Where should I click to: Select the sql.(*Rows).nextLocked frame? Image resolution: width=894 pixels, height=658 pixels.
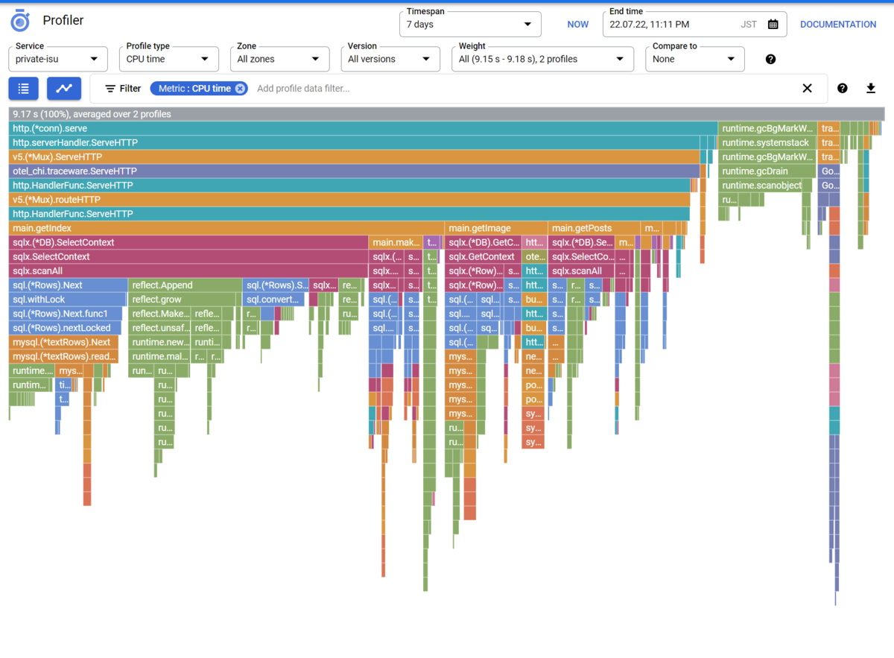pos(66,328)
